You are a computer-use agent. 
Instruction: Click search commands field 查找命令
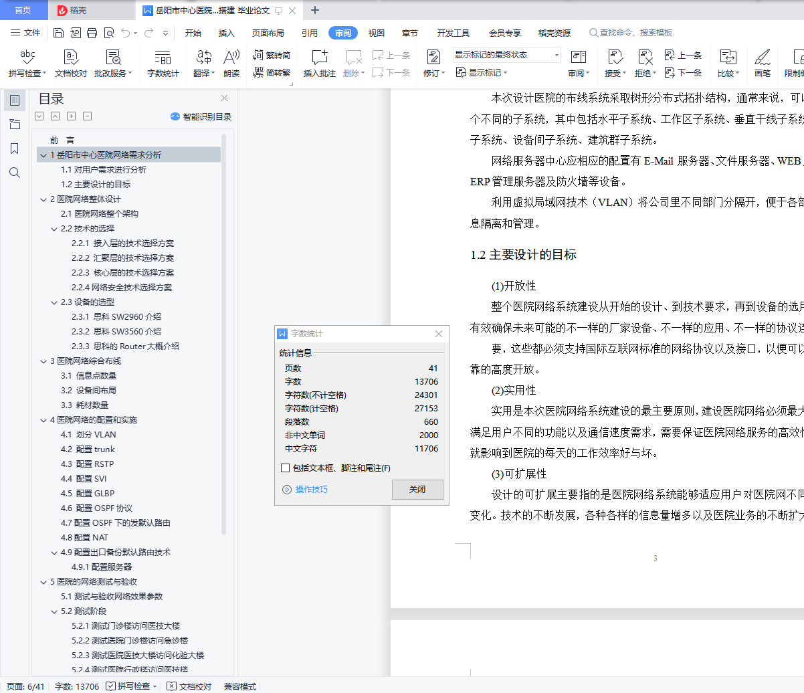(x=631, y=33)
